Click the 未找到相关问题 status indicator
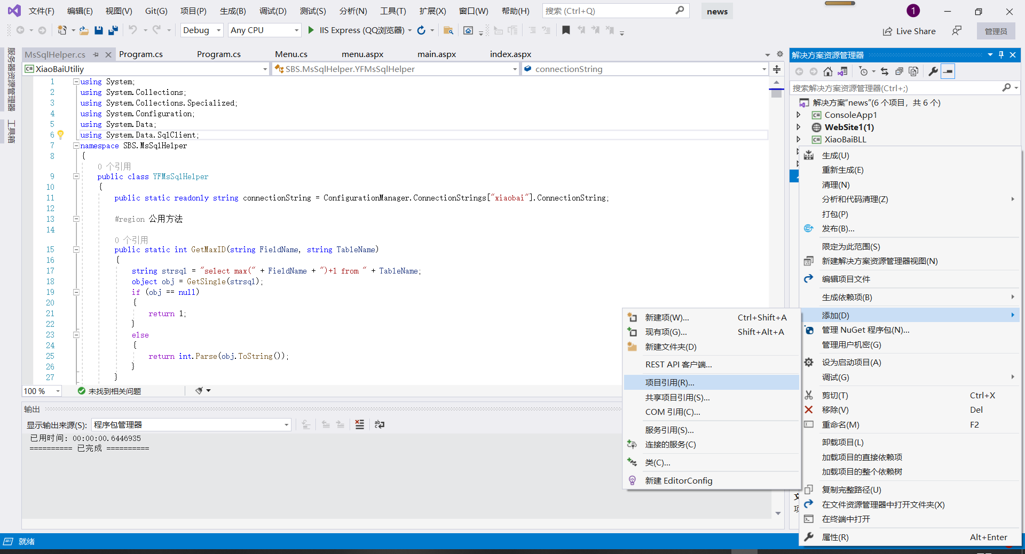Screen dimensions: 1025x554 point(109,391)
